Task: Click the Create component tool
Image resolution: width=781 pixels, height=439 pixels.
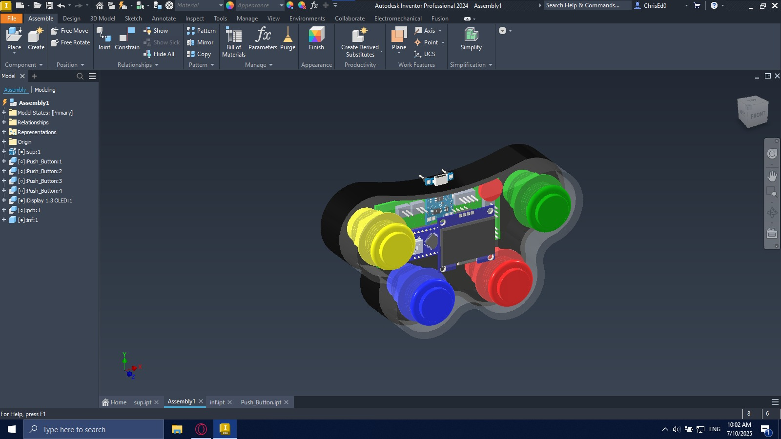Action: pos(36,39)
